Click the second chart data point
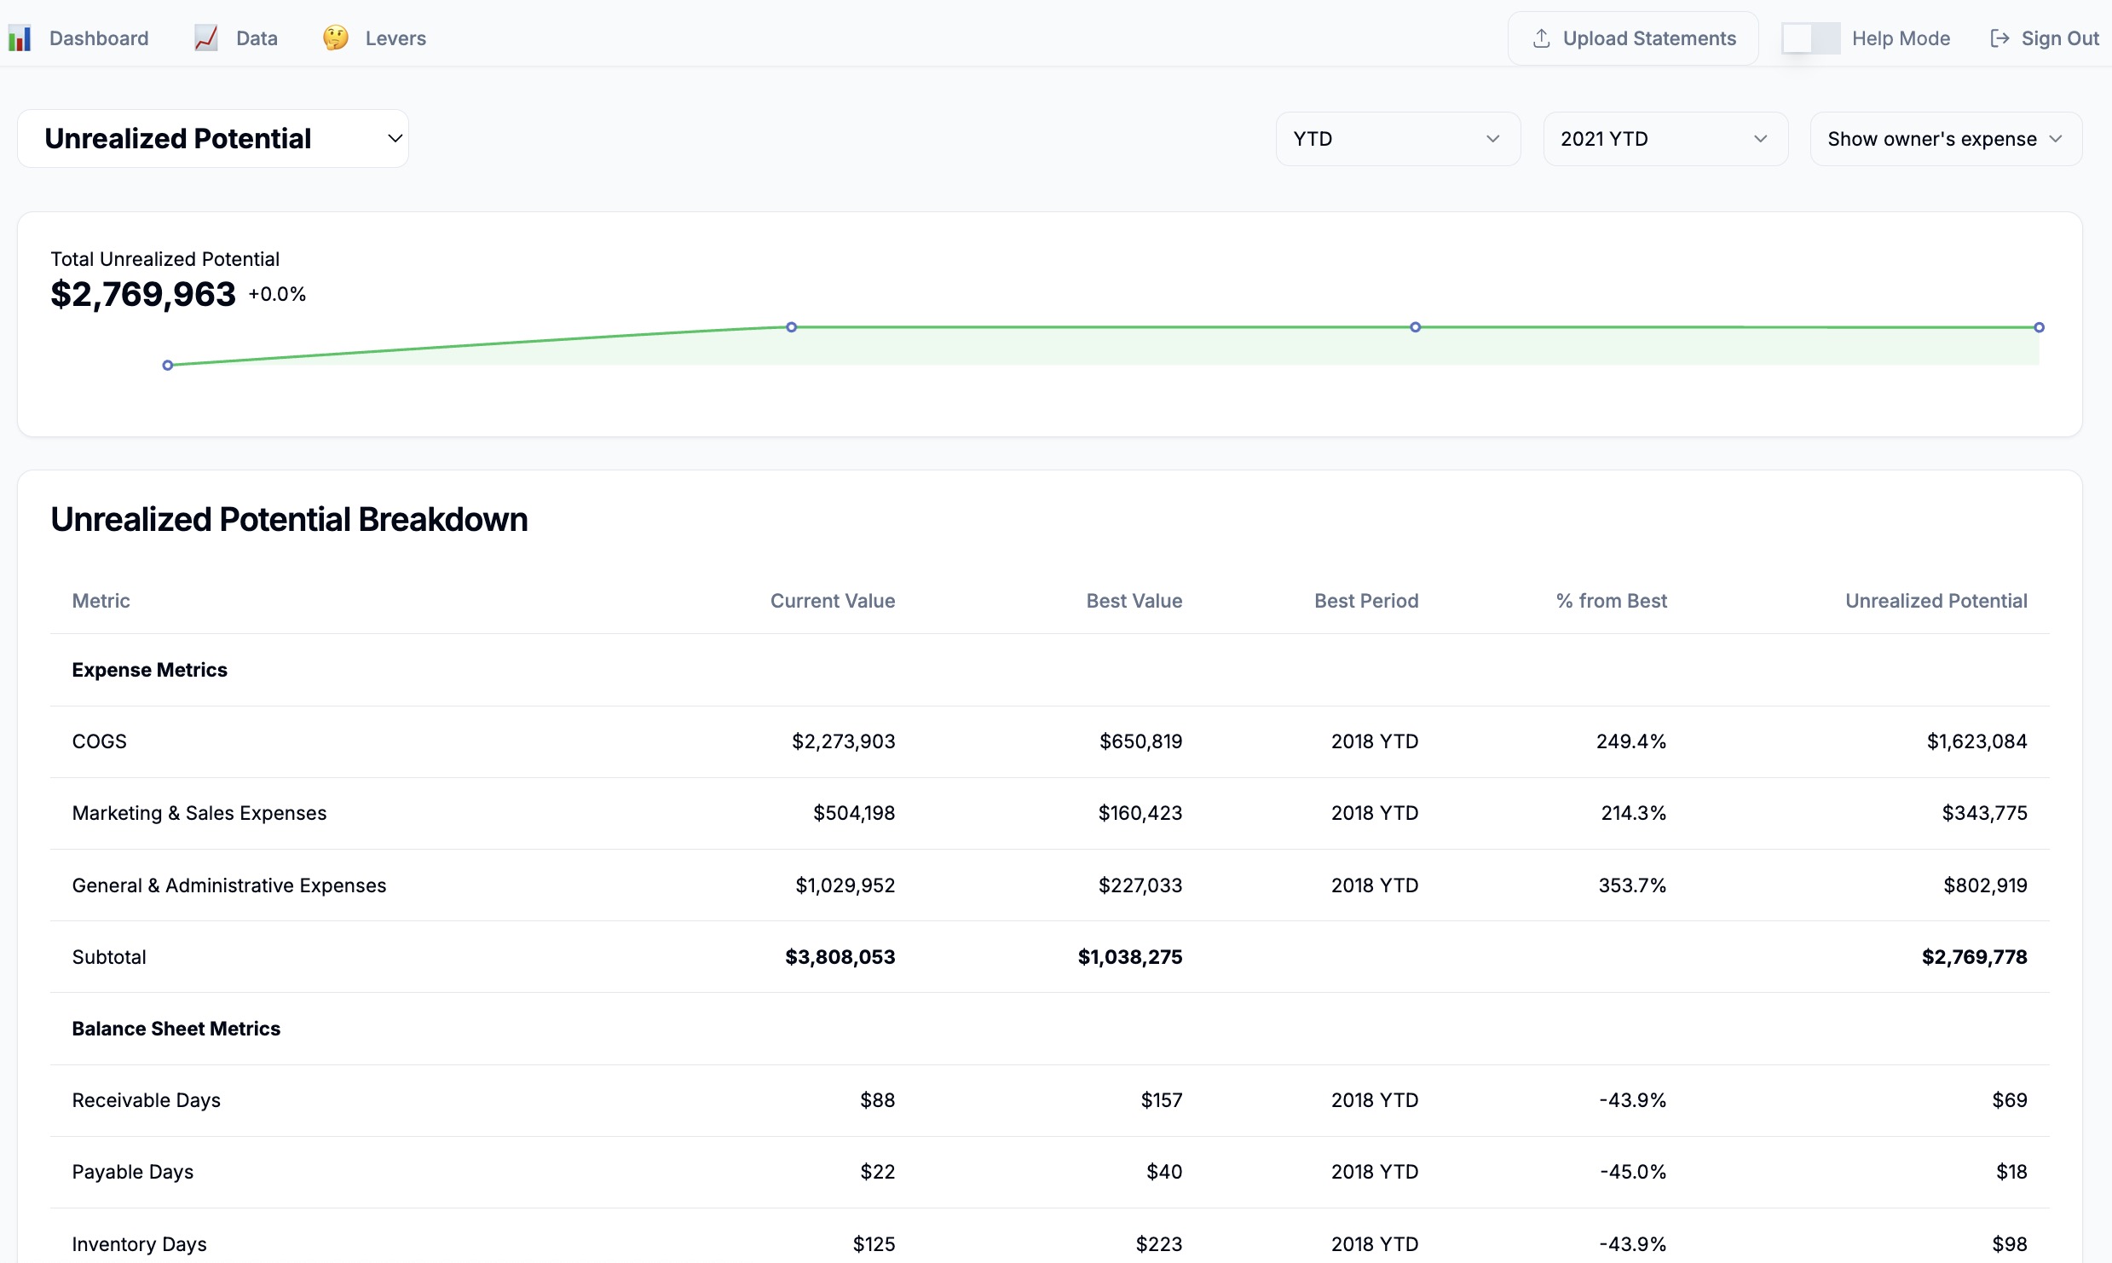The image size is (2112, 1263). [x=791, y=327]
